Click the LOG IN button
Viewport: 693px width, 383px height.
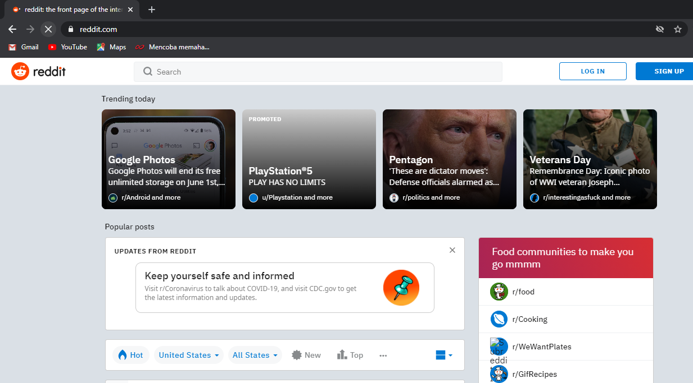[x=593, y=71]
